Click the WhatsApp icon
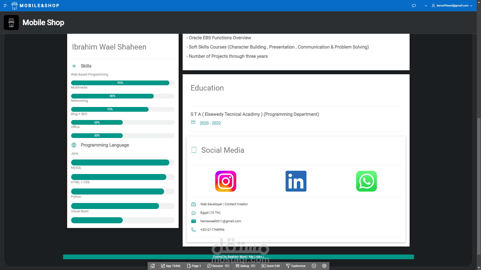481x270 pixels. click(x=366, y=181)
